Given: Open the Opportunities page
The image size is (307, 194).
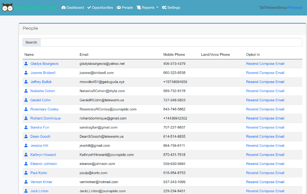Looking at the screenshot, I should click(100, 8).
